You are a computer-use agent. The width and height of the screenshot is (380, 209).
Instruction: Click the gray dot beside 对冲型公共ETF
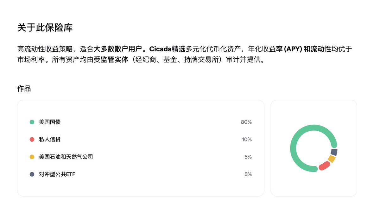tap(32, 174)
